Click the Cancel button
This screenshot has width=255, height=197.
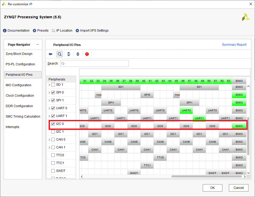tap(239, 188)
